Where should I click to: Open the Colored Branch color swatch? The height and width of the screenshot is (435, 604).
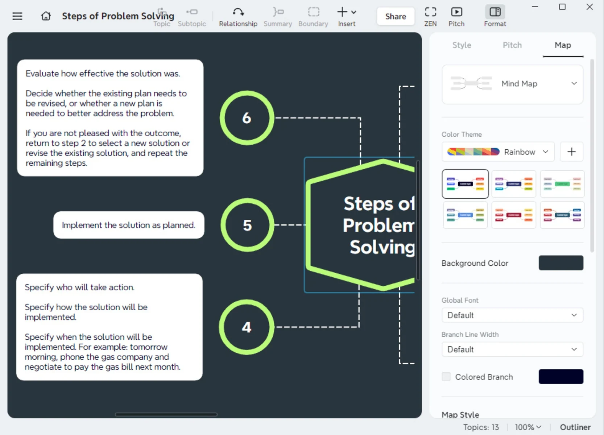pos(561,377)
